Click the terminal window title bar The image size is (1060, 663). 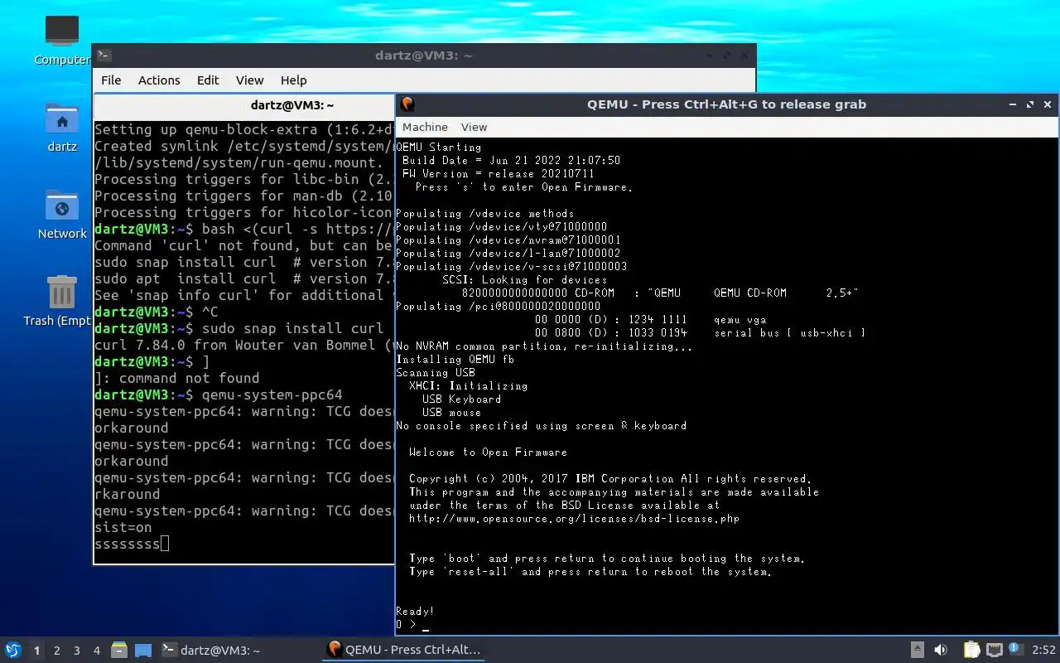click(424, 56)
